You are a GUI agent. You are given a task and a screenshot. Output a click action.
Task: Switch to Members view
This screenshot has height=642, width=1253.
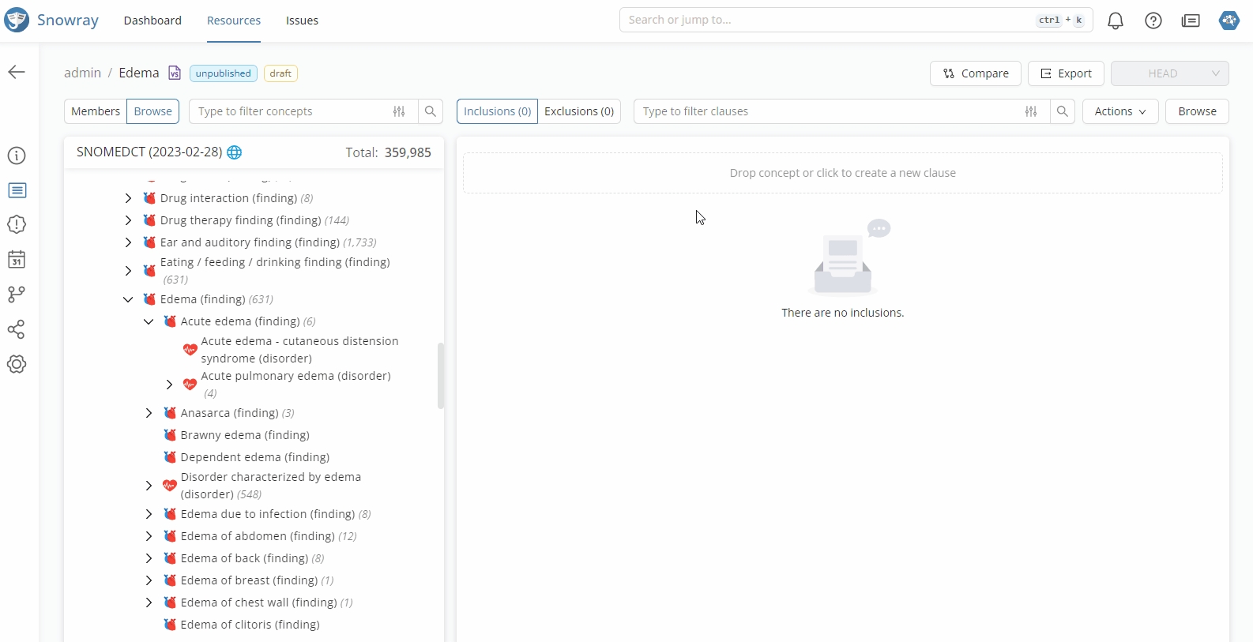point(96,111)
